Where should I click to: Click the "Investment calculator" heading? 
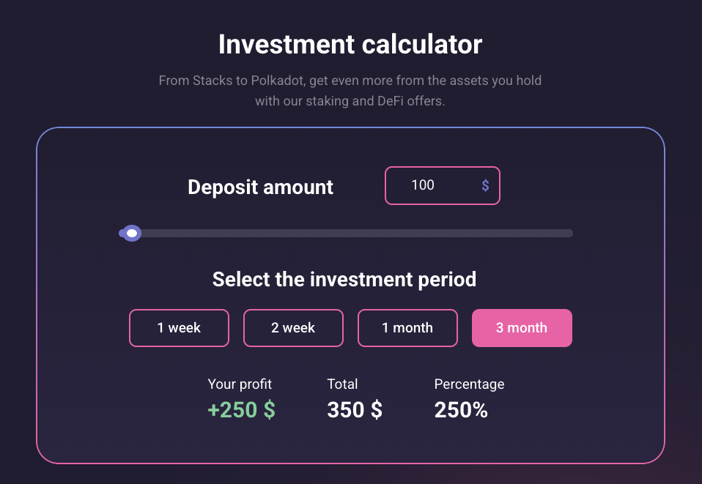click(350, 45)
